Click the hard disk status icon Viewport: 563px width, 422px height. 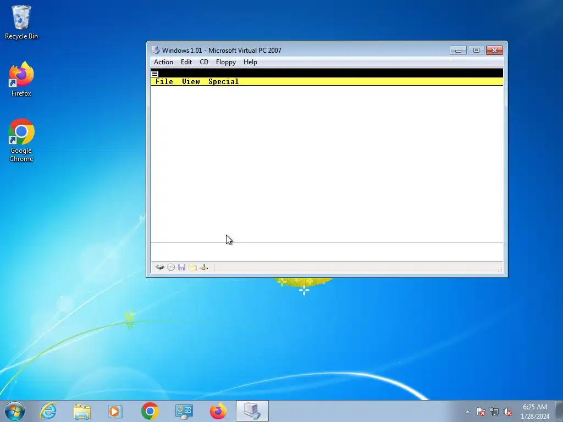click(160, 268)
